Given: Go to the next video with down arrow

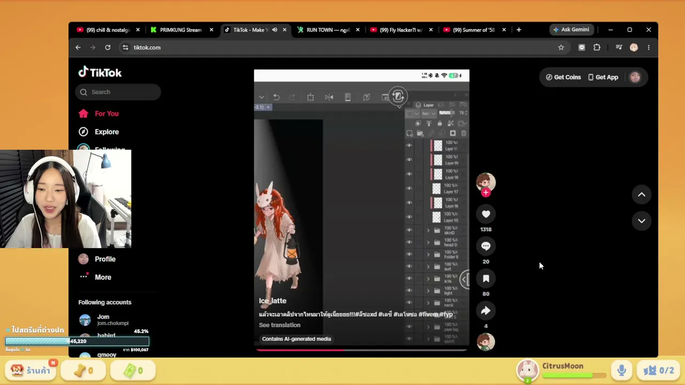Looking at the screenshot, I should 642,221.
